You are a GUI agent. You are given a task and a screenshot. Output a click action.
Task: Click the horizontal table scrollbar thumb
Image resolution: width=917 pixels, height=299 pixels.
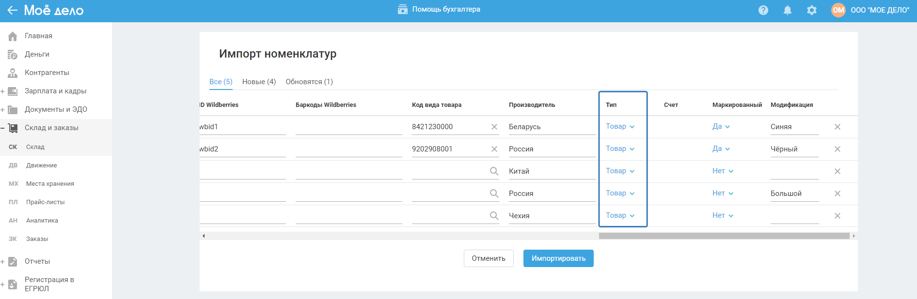coord(724,236)
